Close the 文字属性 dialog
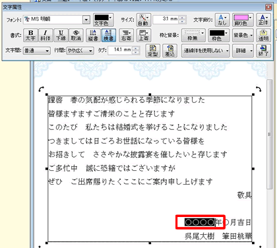 pos(268,7)
